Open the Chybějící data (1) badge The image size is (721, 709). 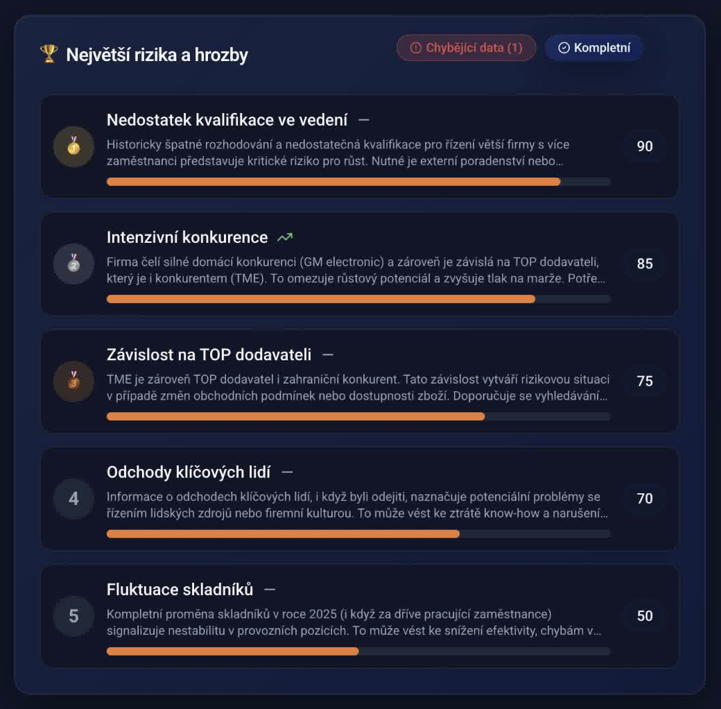tap(466, 48)
